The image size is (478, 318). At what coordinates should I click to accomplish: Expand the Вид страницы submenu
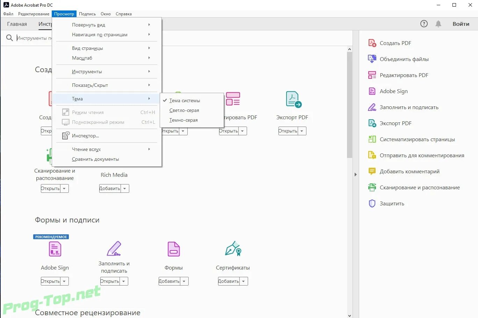pyautogui.click(x=107, y=48)
